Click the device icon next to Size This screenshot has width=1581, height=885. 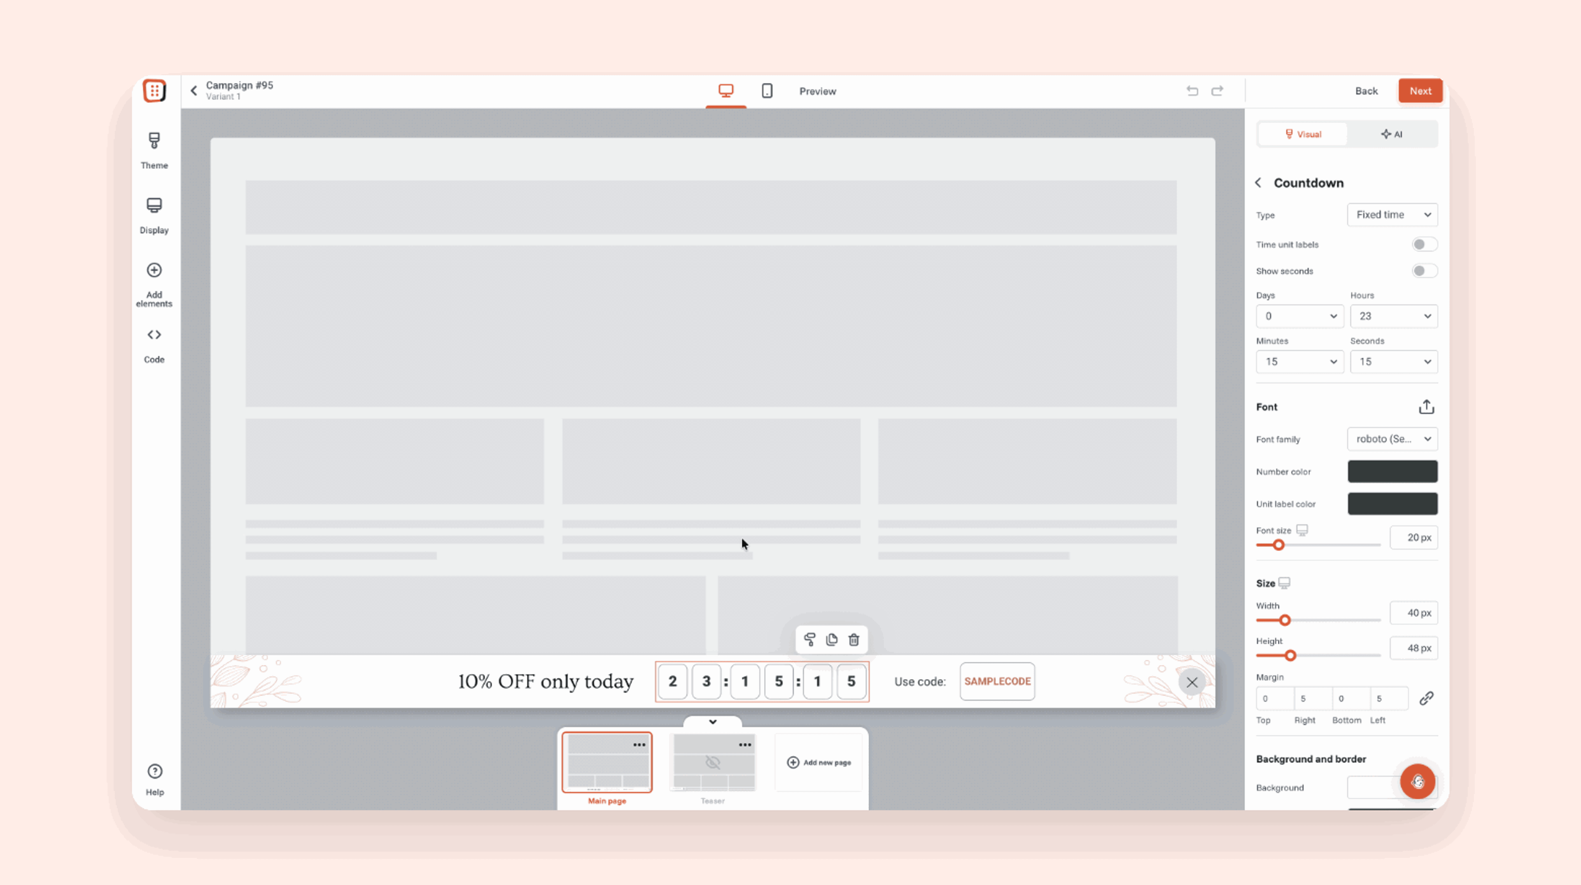pos(1284,583)
